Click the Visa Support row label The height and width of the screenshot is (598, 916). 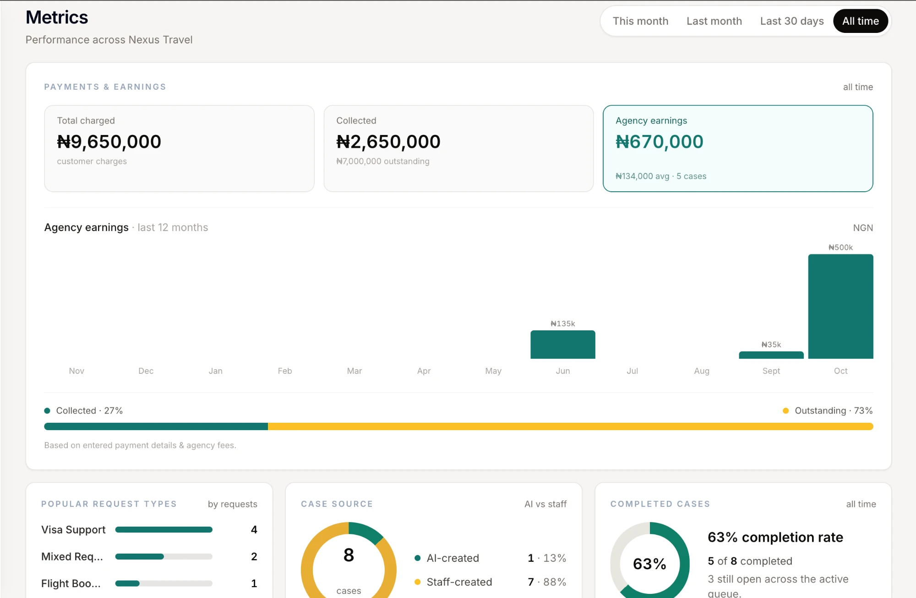(73, 530)
